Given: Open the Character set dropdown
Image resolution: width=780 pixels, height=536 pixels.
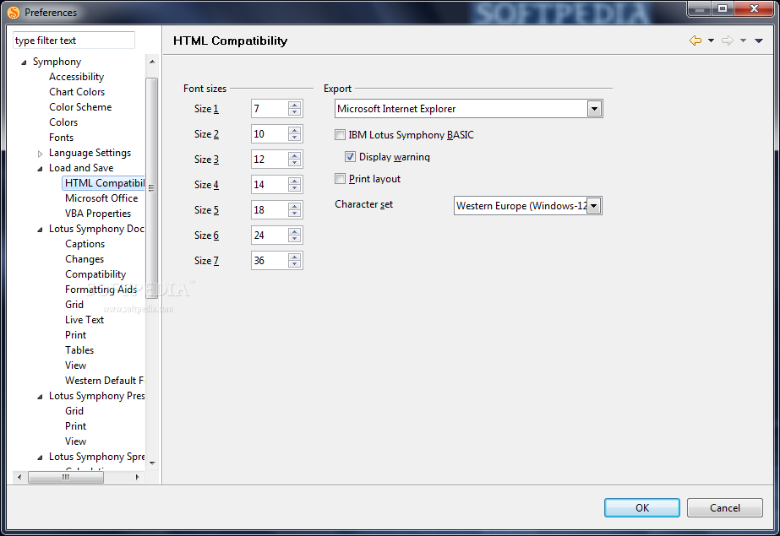Looking at the screenshot, I should click(x=594, y=206).
